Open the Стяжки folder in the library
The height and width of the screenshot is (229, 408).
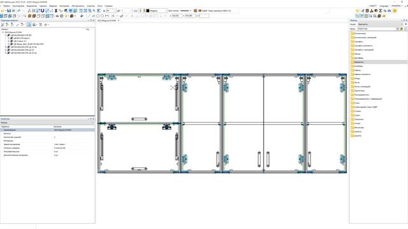tap(358, 111)
